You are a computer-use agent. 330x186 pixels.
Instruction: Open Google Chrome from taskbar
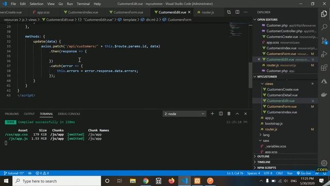145,181
